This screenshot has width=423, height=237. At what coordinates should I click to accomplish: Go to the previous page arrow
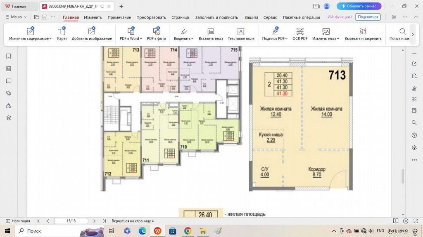point(48,221)
